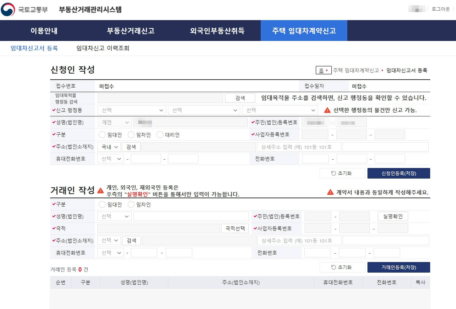Click the 국적선택 button

[235, 228]
